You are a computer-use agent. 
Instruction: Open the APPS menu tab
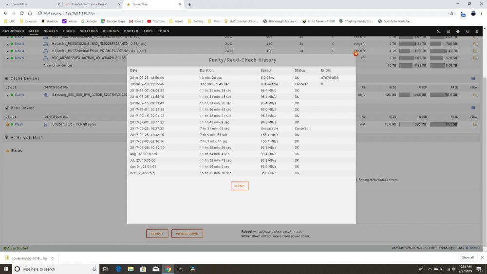point(148,31)
